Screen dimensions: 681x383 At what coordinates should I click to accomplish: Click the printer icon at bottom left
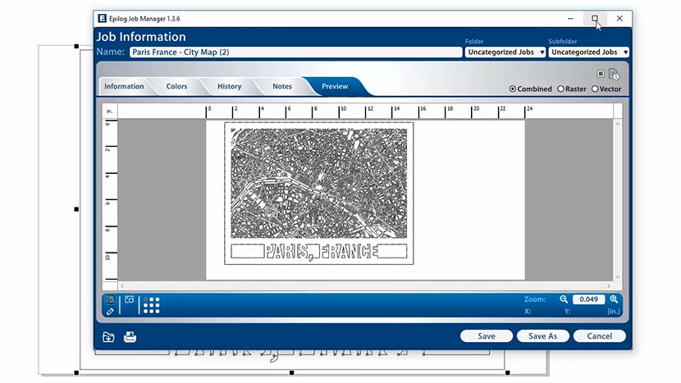point(130,336)
